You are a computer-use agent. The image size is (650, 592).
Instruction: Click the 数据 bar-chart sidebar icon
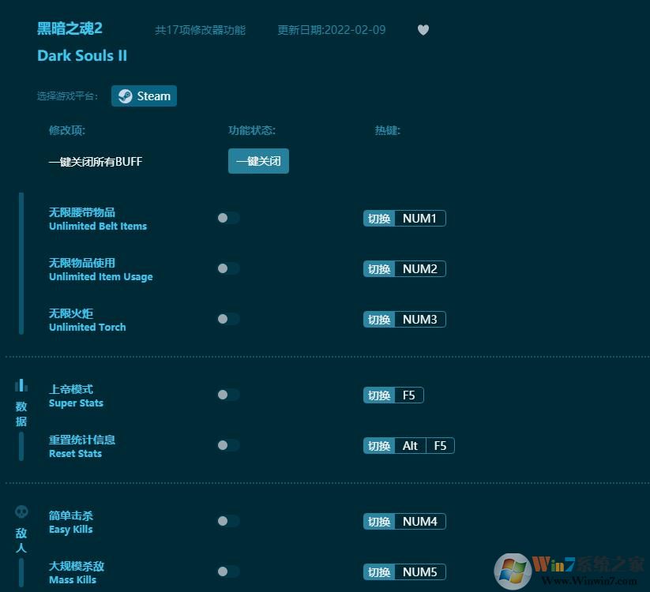click(21, 384)
